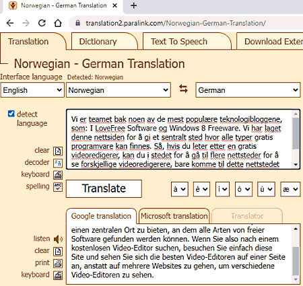Open the Text To Speech tab
This screenshot has width=303, height=286.
click(x=187, y=41)
